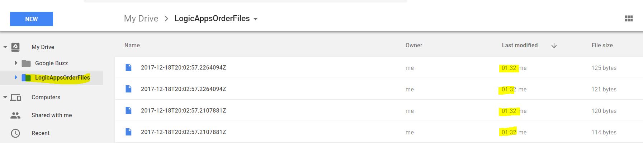Open Recent via the clock icon
The width and height of the screenshot is (643, 143).
[x=15, y=133]
